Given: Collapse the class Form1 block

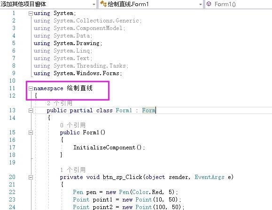Looking at the screenshot, I should point(31,110).
